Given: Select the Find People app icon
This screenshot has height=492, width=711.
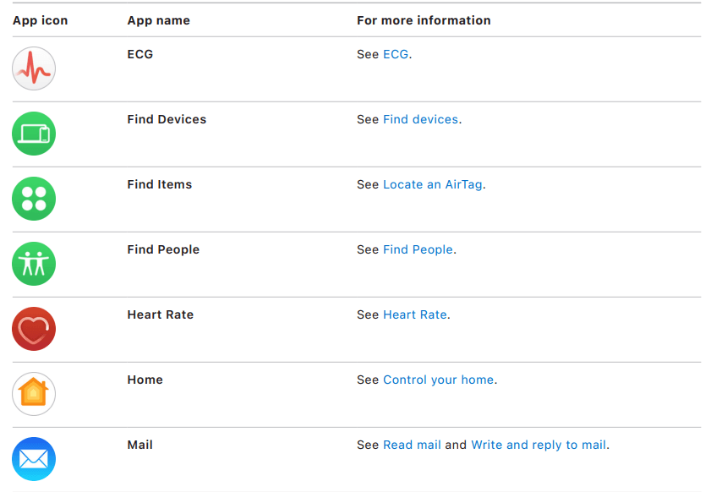Looking at the screenshot, I should (x=33, y=264).
